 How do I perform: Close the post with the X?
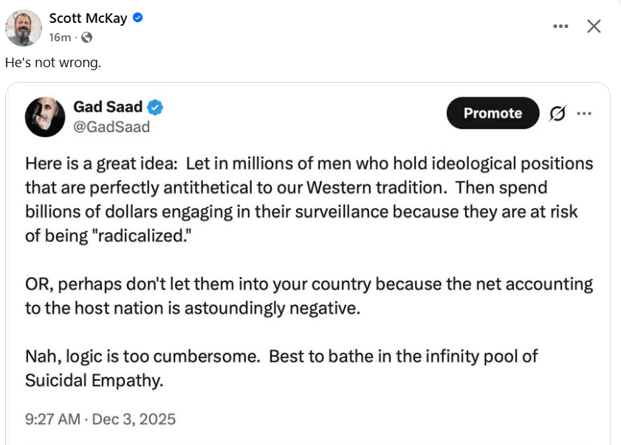tap(594, 27)
